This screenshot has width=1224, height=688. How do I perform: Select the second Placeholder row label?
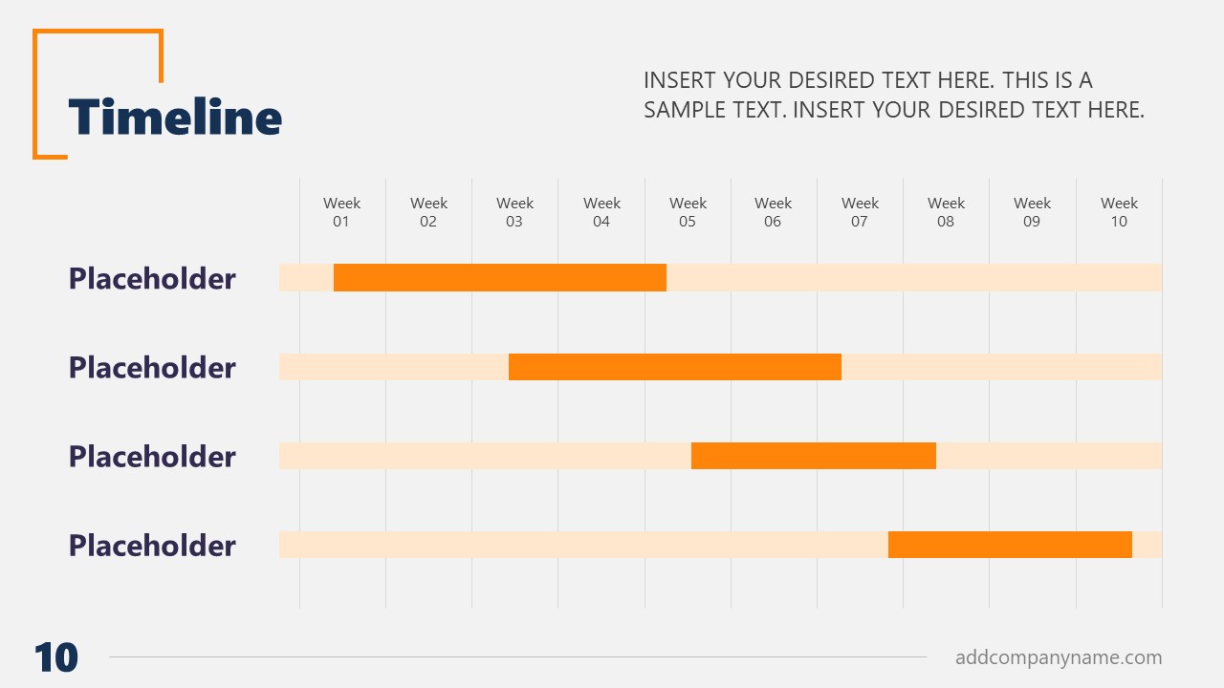[x=152, y=367]
